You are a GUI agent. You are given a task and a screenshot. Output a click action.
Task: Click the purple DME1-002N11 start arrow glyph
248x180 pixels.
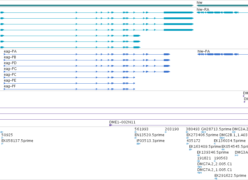point(111,125)
